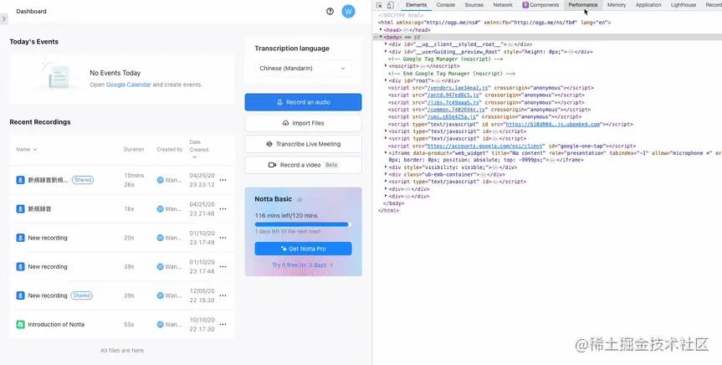Open more options for 04/25 23:12 recording

pyautogui.click(x=223, y=180)
